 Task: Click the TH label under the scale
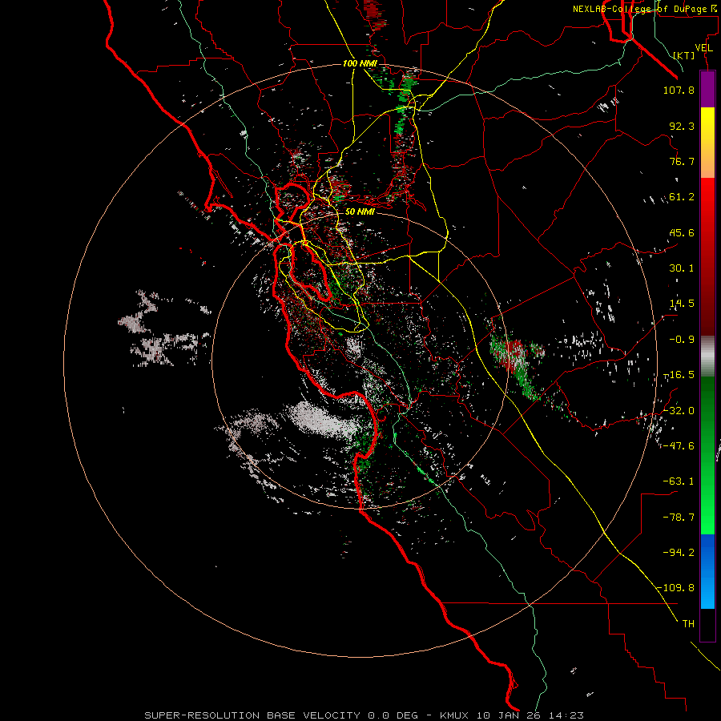(x=688, y=624)
